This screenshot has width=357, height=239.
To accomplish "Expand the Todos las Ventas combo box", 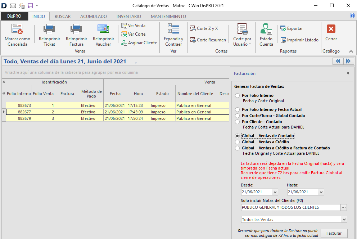I will pyautogui.click(x=344, y=220).
